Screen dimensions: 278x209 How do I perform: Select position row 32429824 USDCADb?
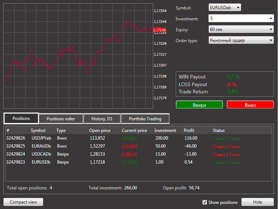tap(139, 154)
